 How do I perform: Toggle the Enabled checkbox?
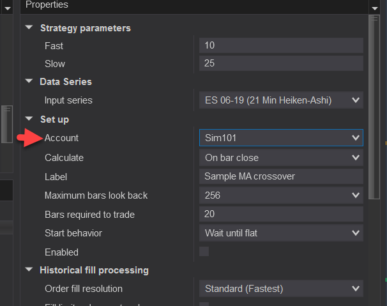point(204,252)
